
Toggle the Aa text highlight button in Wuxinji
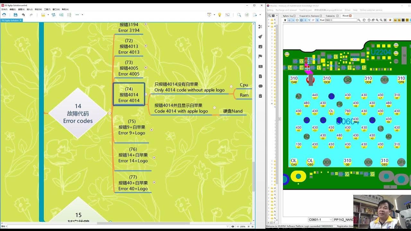click(x=395, y=20)
